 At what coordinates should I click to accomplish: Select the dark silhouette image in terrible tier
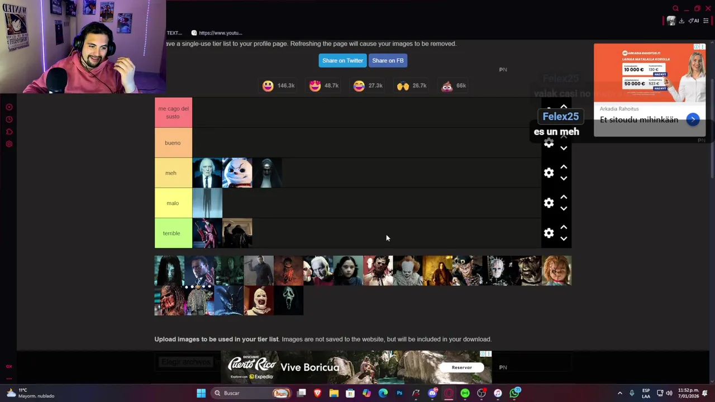pyautogui.click(x=237, y=233)
